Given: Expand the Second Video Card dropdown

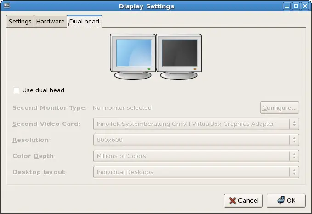Looking at the screenshot, I should [196, 124].
